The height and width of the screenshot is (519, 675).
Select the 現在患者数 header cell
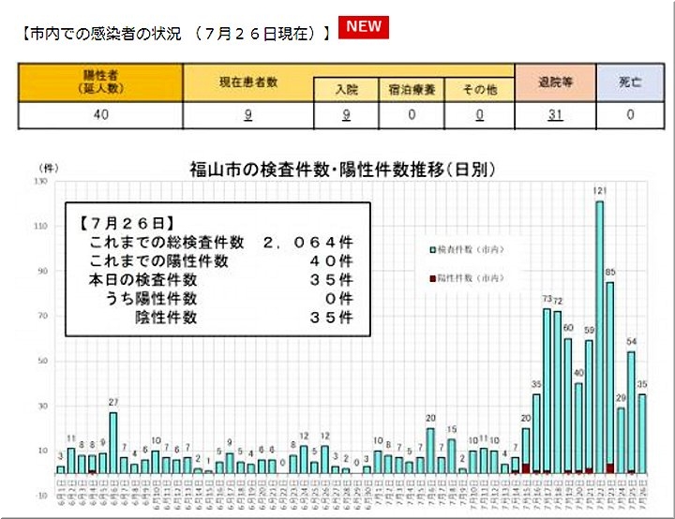247,82
